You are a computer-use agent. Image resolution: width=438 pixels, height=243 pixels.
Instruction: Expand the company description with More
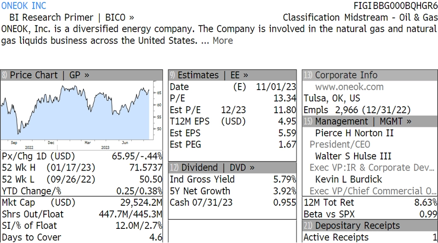pyautogui.click(x=222, y=41)
